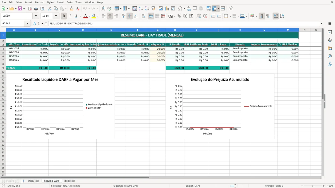Open the Format menu
This screenshot has width=335, height=188.
tap(39, 2)
